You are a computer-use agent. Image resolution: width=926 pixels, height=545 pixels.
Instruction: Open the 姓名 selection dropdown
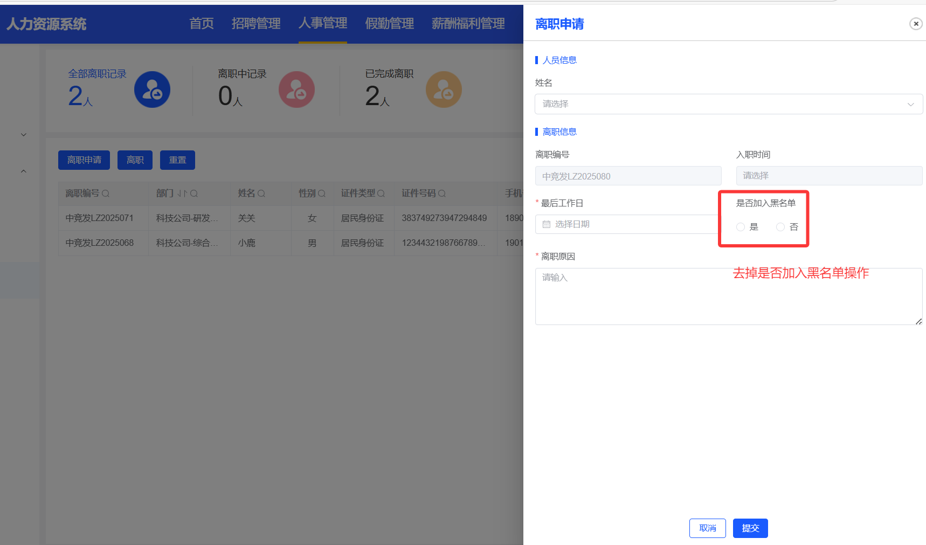click(729, 104)
